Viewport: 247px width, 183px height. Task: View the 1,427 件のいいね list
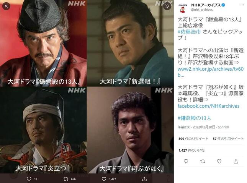[191, 151]
